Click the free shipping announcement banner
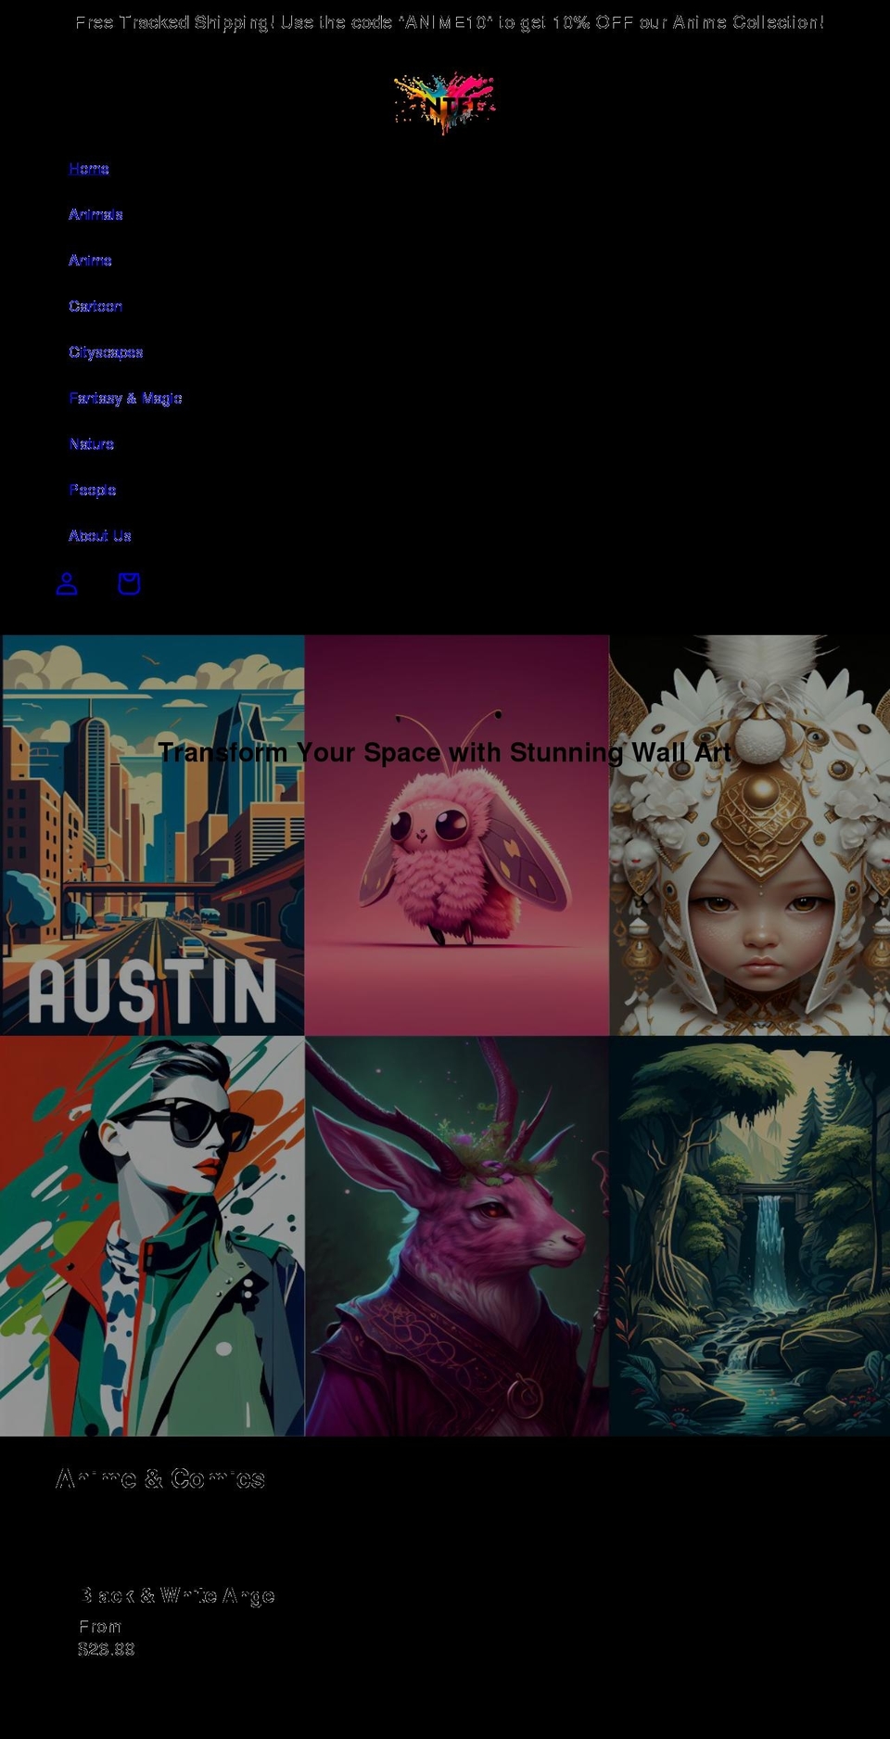 click(x=450, y=22)
